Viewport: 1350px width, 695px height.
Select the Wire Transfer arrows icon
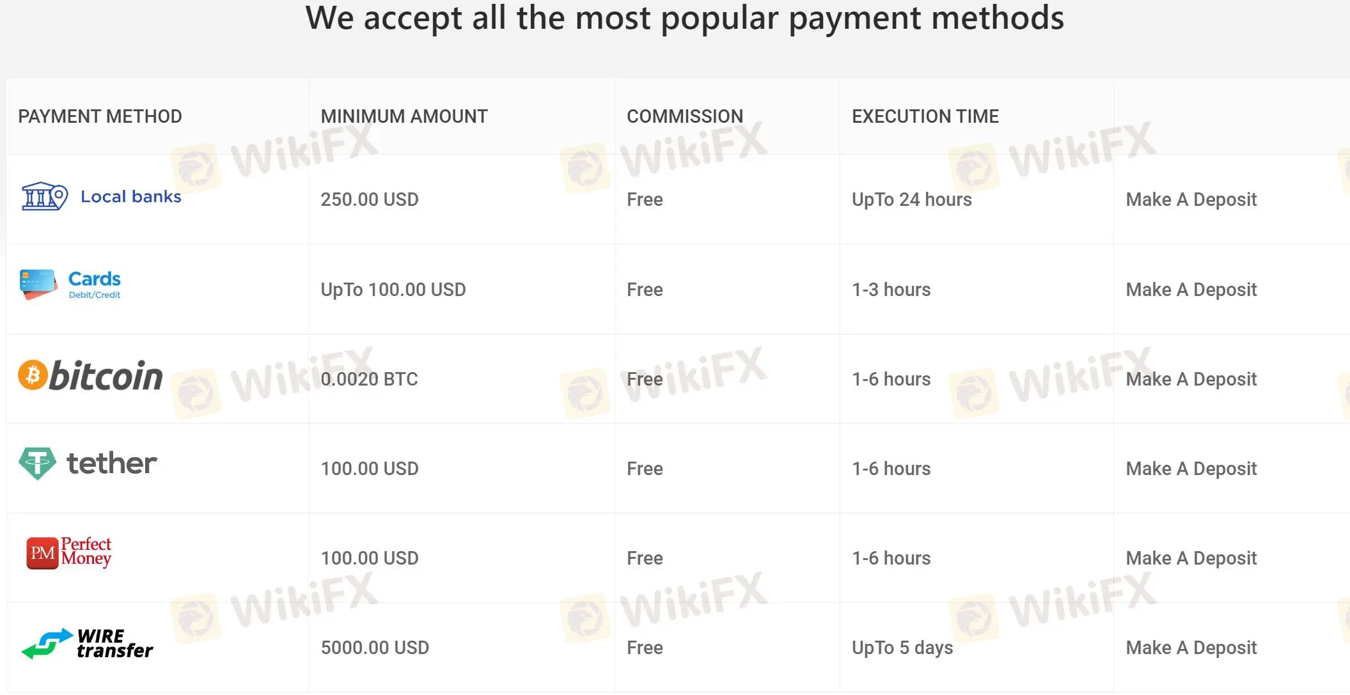(x=46, y=642)
